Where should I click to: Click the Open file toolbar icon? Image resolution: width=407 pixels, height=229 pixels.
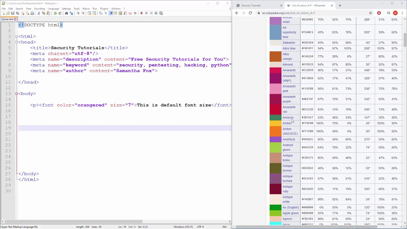[x=8, y=13]
